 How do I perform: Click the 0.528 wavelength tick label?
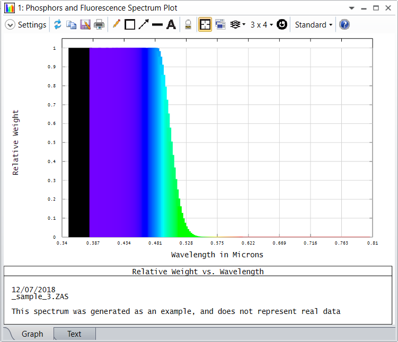(186, 243)
